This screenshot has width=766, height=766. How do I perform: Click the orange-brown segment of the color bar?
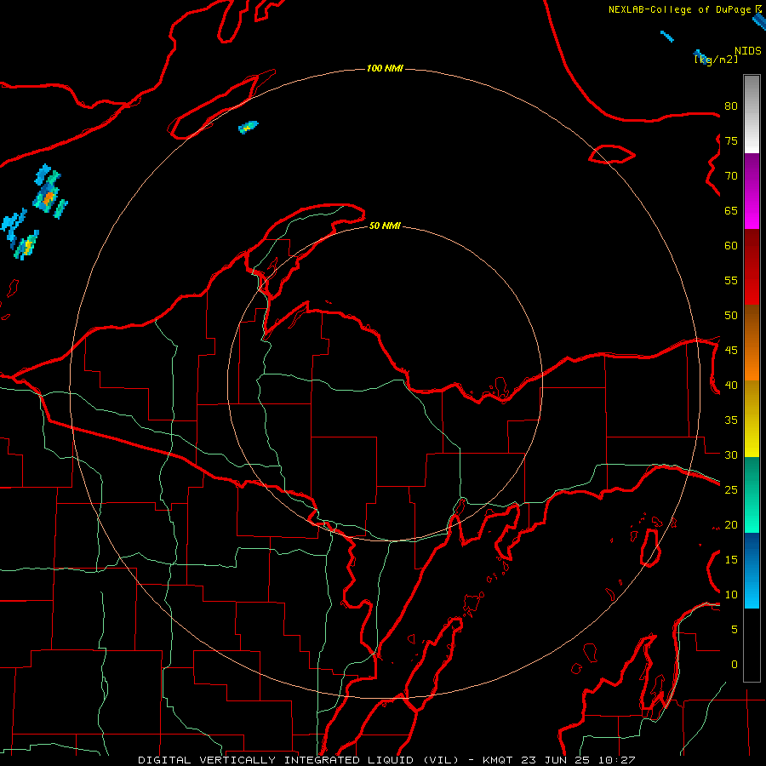(752, 342)
